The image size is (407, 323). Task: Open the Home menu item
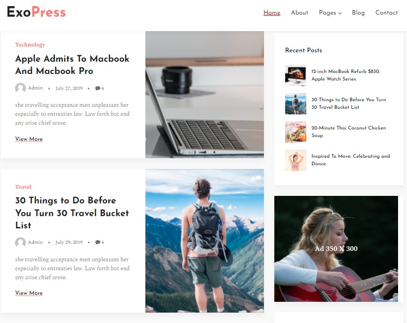[272, 12]
